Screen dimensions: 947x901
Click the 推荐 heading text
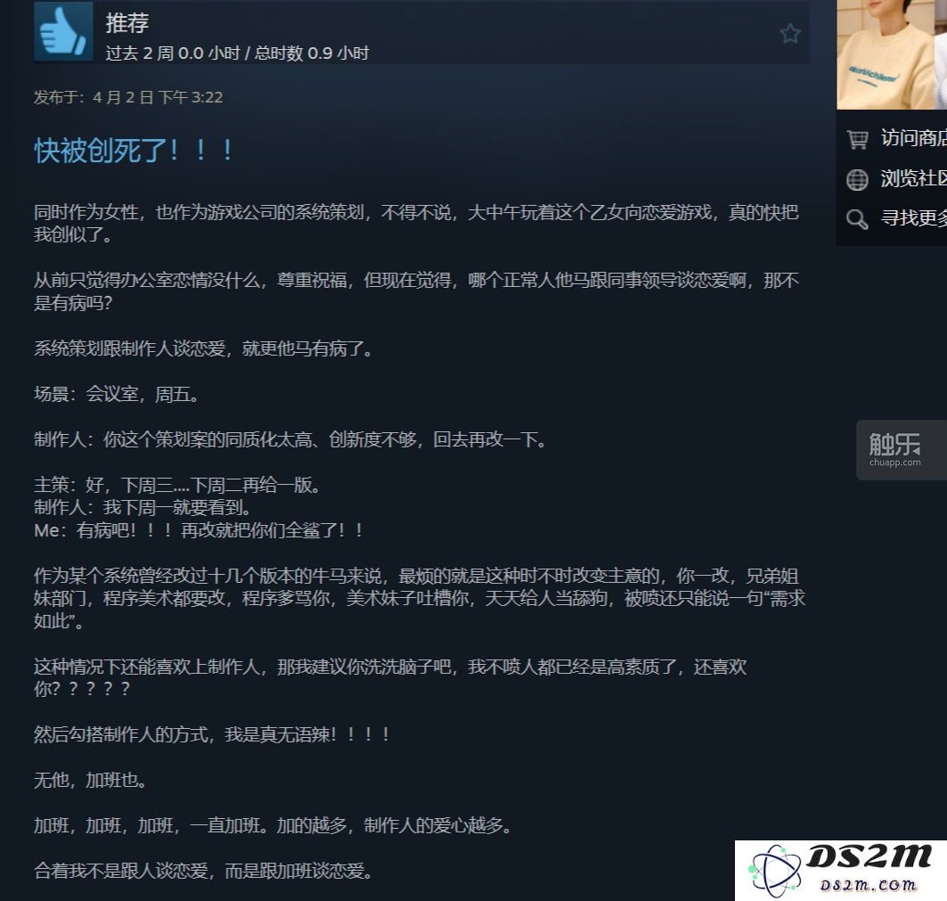pos(127,23)
